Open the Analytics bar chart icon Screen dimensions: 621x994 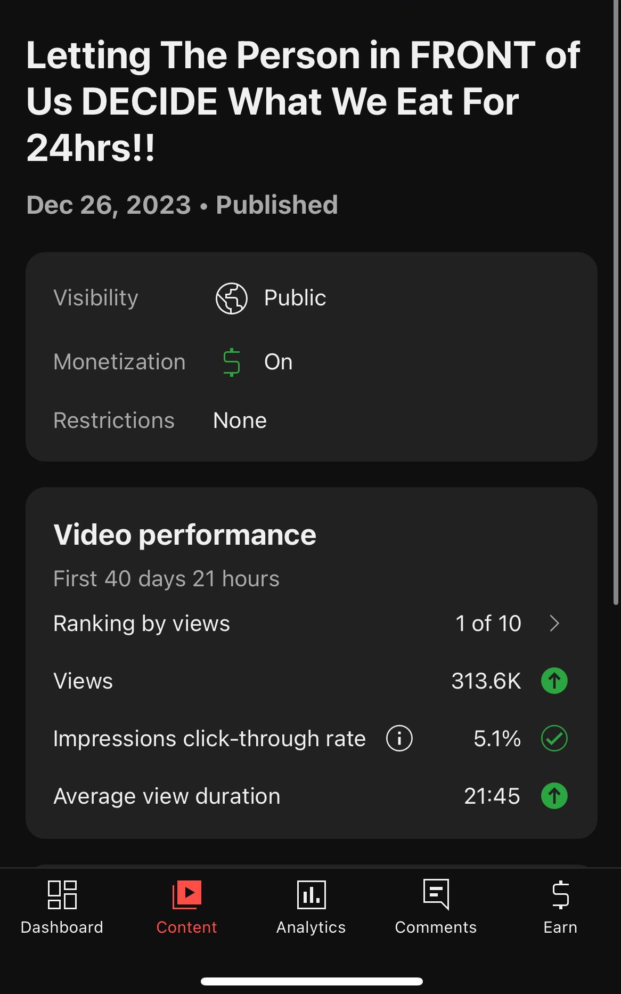coord(311,894)
